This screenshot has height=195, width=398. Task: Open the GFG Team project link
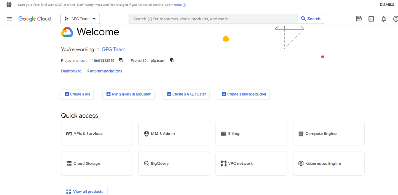tap(114, 50)
